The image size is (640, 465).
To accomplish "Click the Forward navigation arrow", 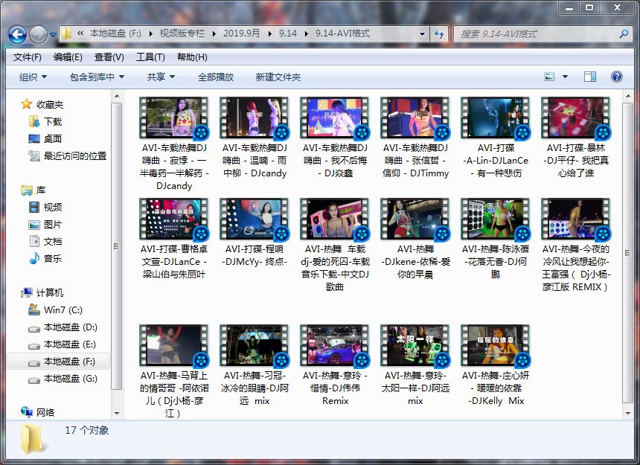I will tap(37, 33).
